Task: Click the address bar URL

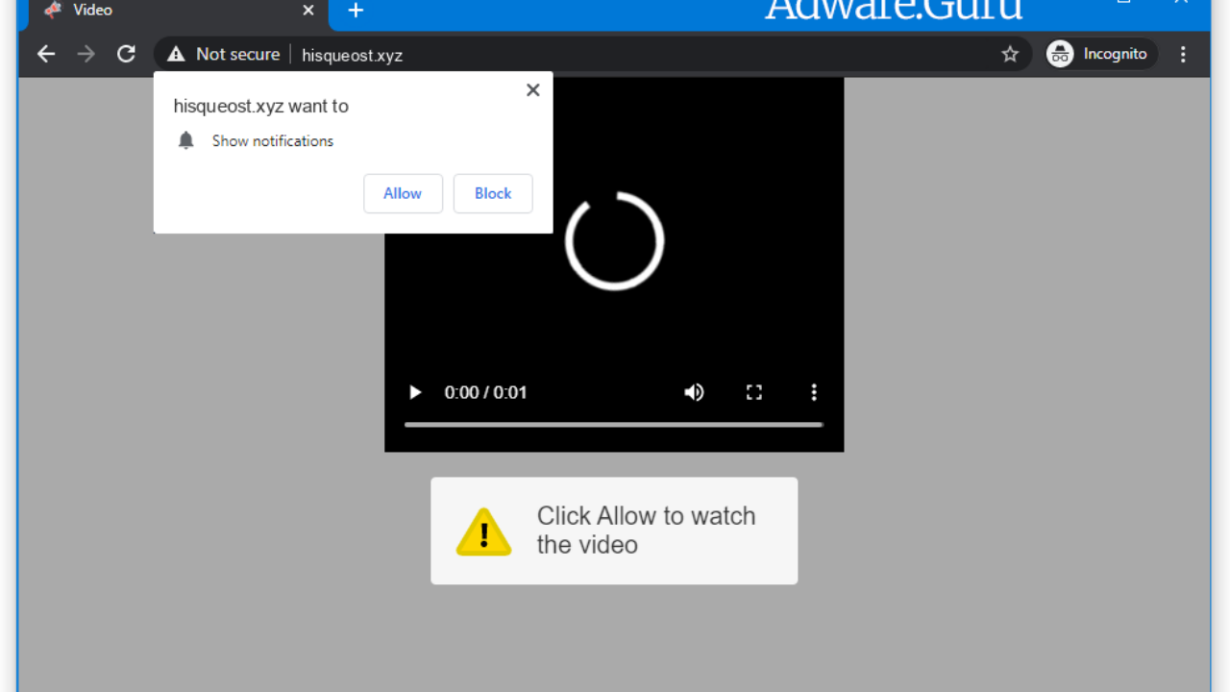Action: [352, 55]
